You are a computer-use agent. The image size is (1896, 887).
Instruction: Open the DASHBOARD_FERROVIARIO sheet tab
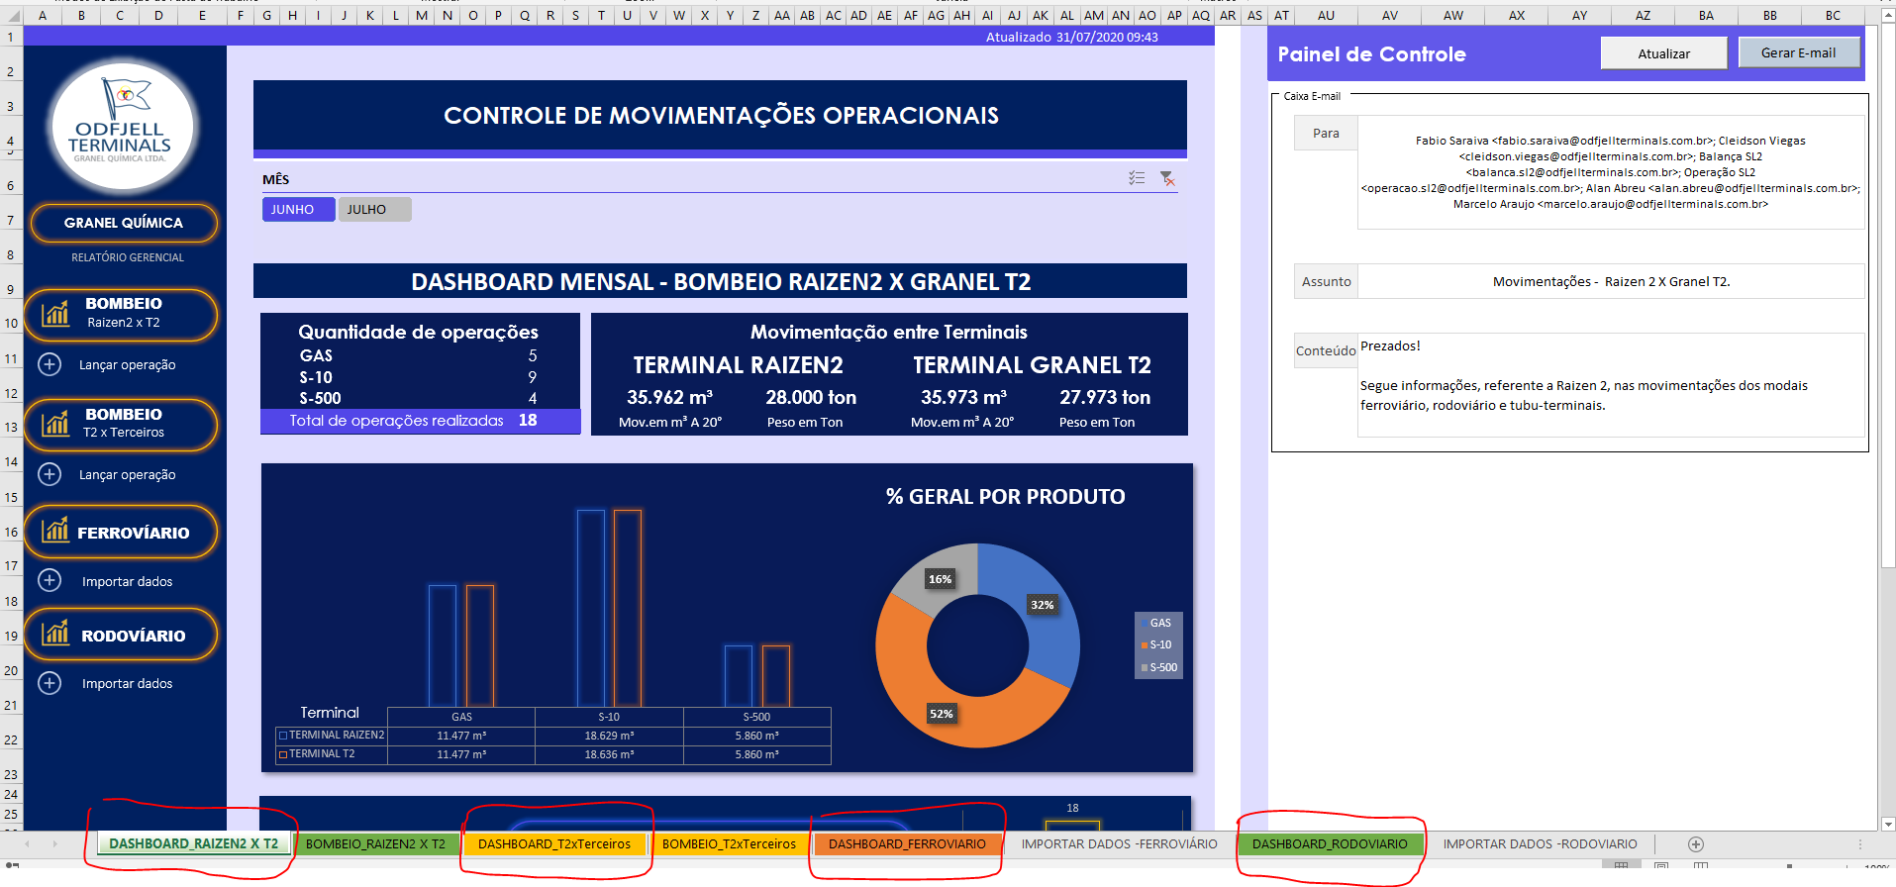click(907, 844)
